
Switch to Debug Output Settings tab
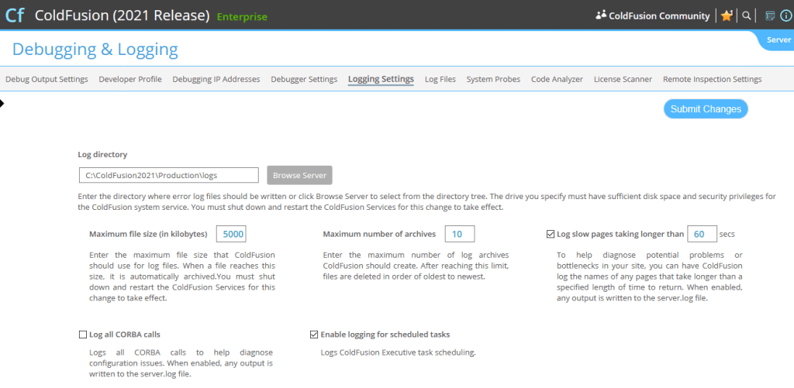(47, 79)
